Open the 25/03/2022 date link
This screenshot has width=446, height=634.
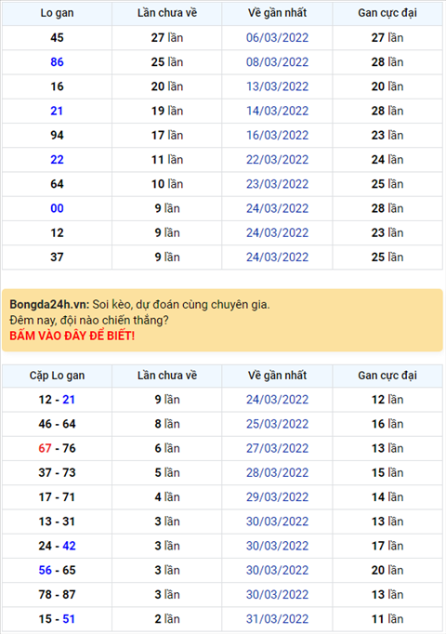[x=277, y=424]
